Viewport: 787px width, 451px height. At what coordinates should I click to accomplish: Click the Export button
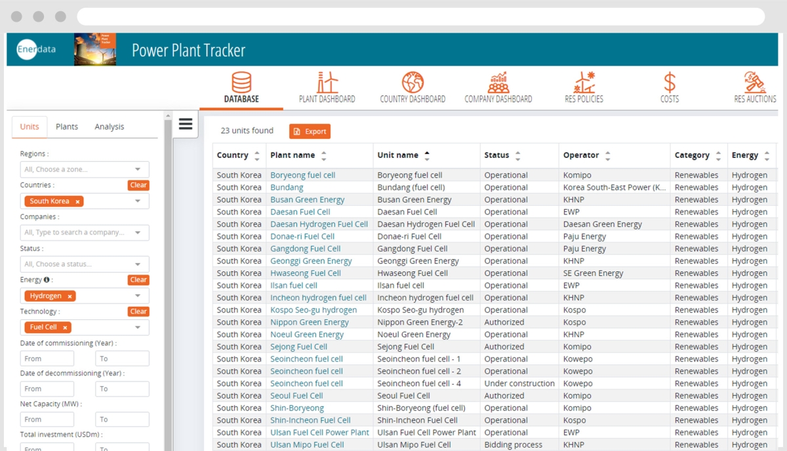tap(309, 131)
